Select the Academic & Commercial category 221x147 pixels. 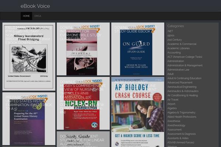point(182,44)
